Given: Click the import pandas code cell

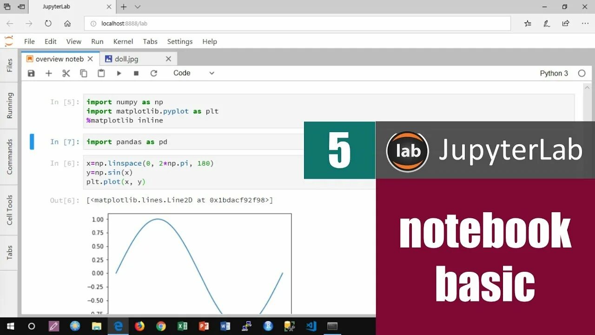Looking at the screenshot, I should pyautogui.click(x=194, y=142).
